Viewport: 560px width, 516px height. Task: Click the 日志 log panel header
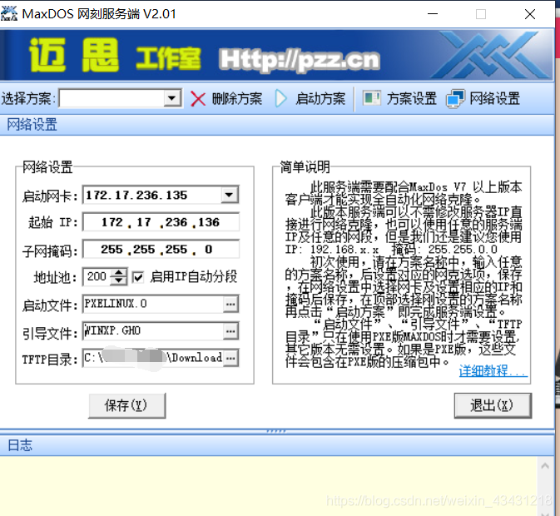point(277,445)
